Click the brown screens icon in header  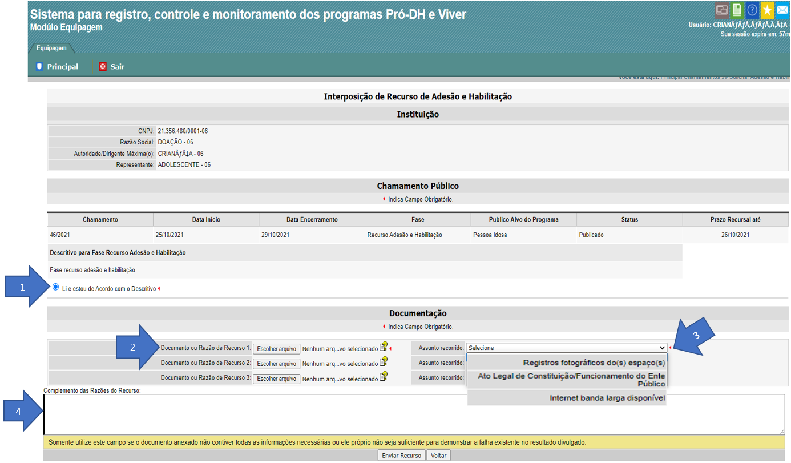pos(722,10)
